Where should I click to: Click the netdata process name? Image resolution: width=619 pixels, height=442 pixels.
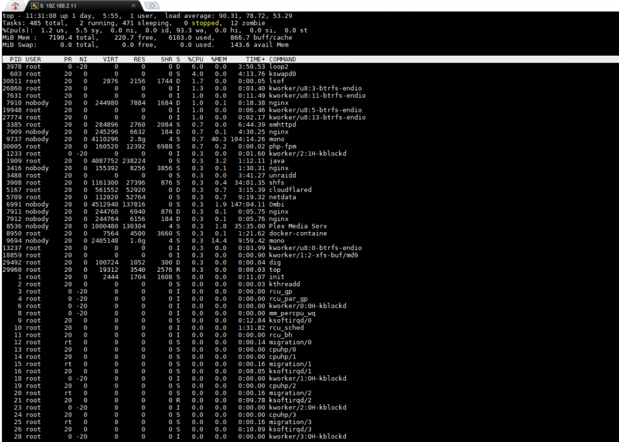(x=282, y=197)
